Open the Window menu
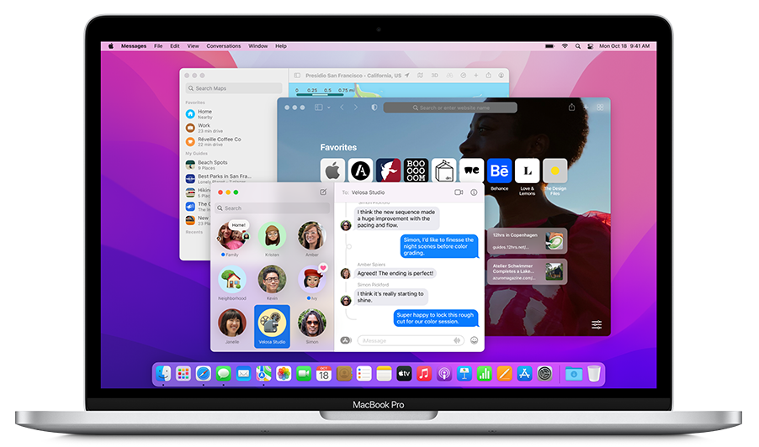 click(x=258, y=46)
